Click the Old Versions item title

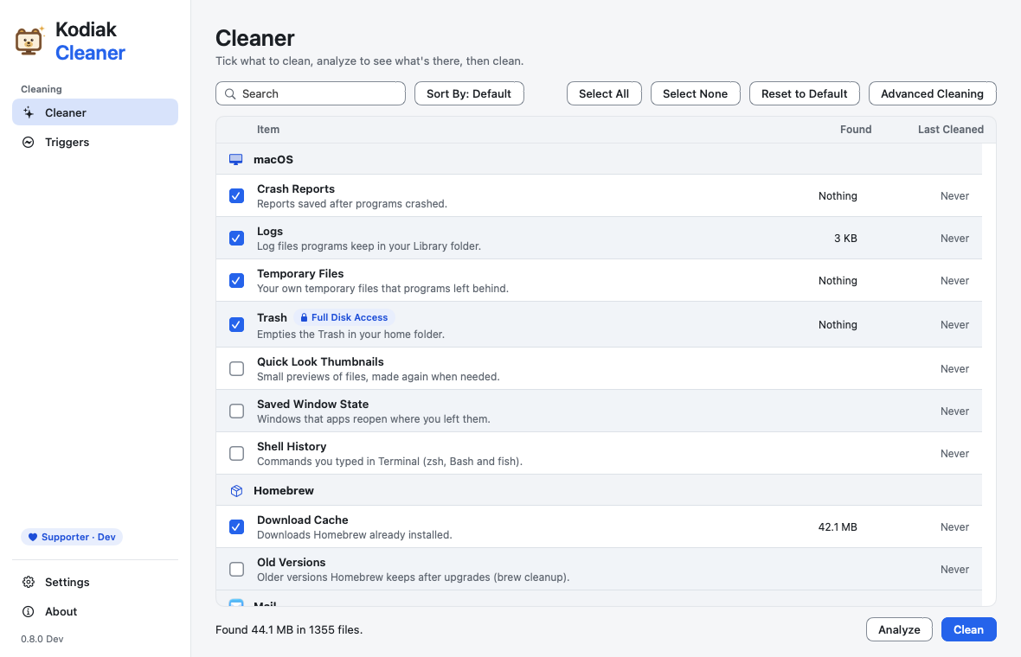(x=291, y=562)
